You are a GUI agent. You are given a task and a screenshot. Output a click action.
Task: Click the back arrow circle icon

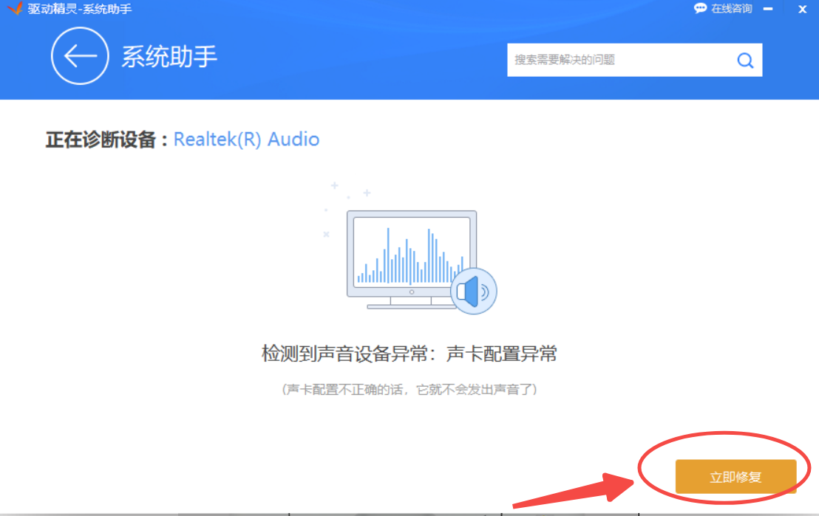79,56
